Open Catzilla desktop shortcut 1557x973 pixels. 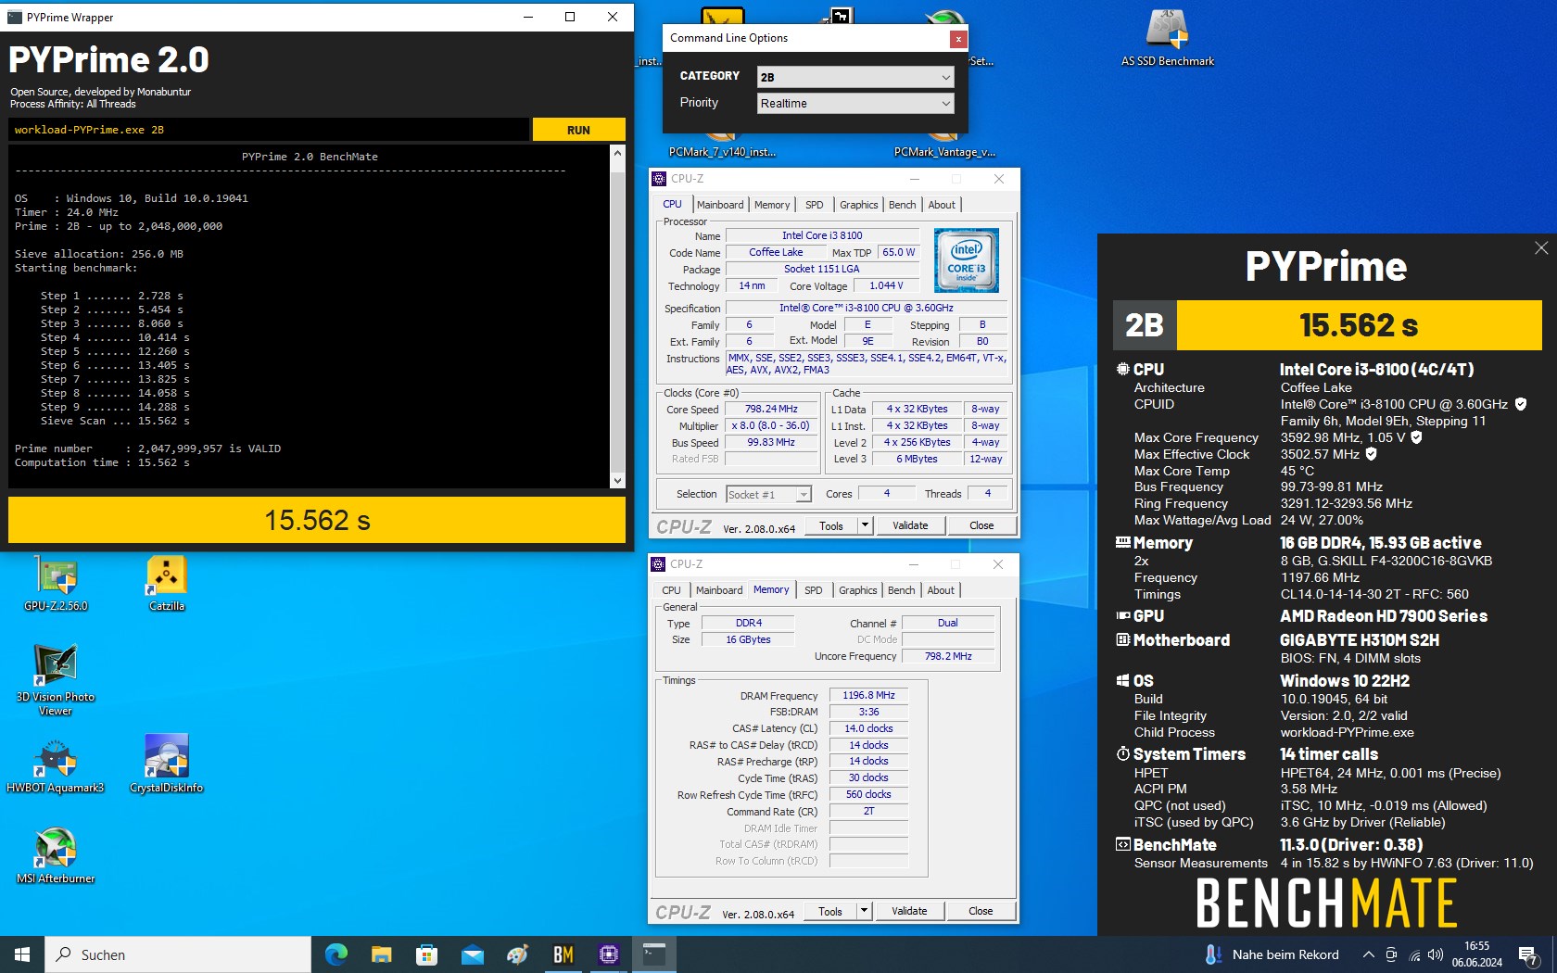click(x=167, y=582)
